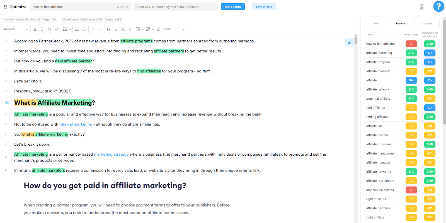The width and height of the screenshot is (446, 223).
Task: Click the MENTIONS column header
Action: pos(411,35)
